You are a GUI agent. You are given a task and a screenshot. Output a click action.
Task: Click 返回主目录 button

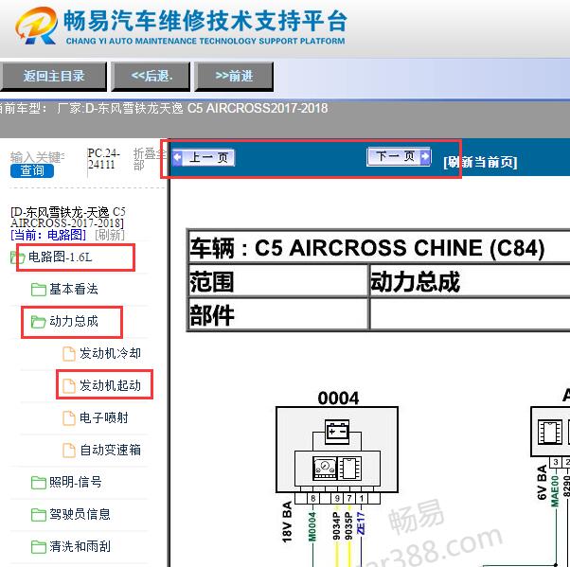pos(53,76)
